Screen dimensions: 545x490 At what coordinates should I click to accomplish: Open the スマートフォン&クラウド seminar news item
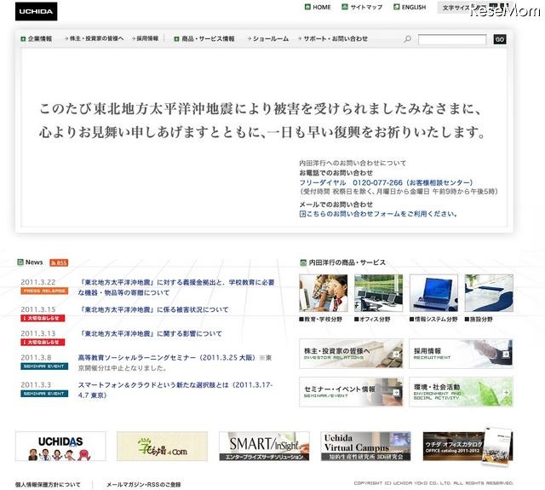(175, 389)
